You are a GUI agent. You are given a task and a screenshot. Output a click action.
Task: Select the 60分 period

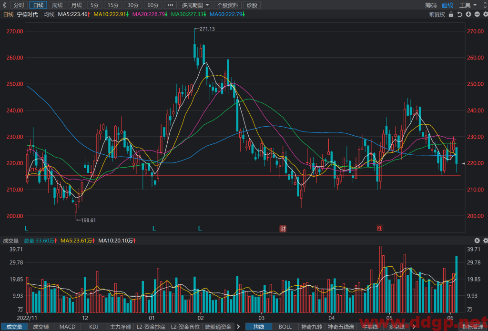(x=153, y=5)
